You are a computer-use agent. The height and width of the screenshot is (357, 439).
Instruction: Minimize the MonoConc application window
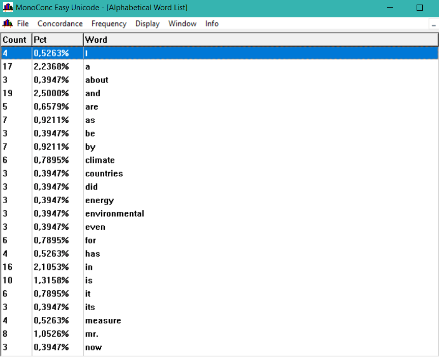point(390,8)
